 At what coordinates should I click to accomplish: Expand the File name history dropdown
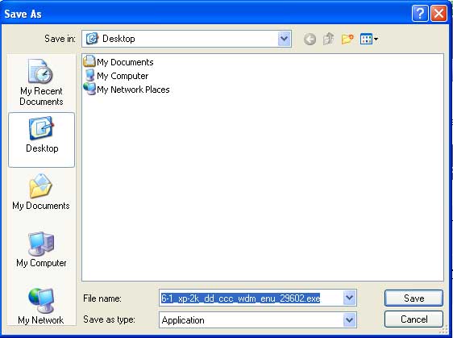coord(350,298)
